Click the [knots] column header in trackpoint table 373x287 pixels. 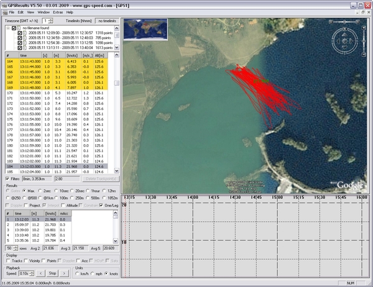(x=73, y=55)
